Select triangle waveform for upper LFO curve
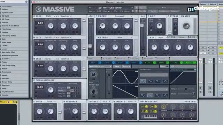This screenshot has width=223, height=125. pos(165,81)
